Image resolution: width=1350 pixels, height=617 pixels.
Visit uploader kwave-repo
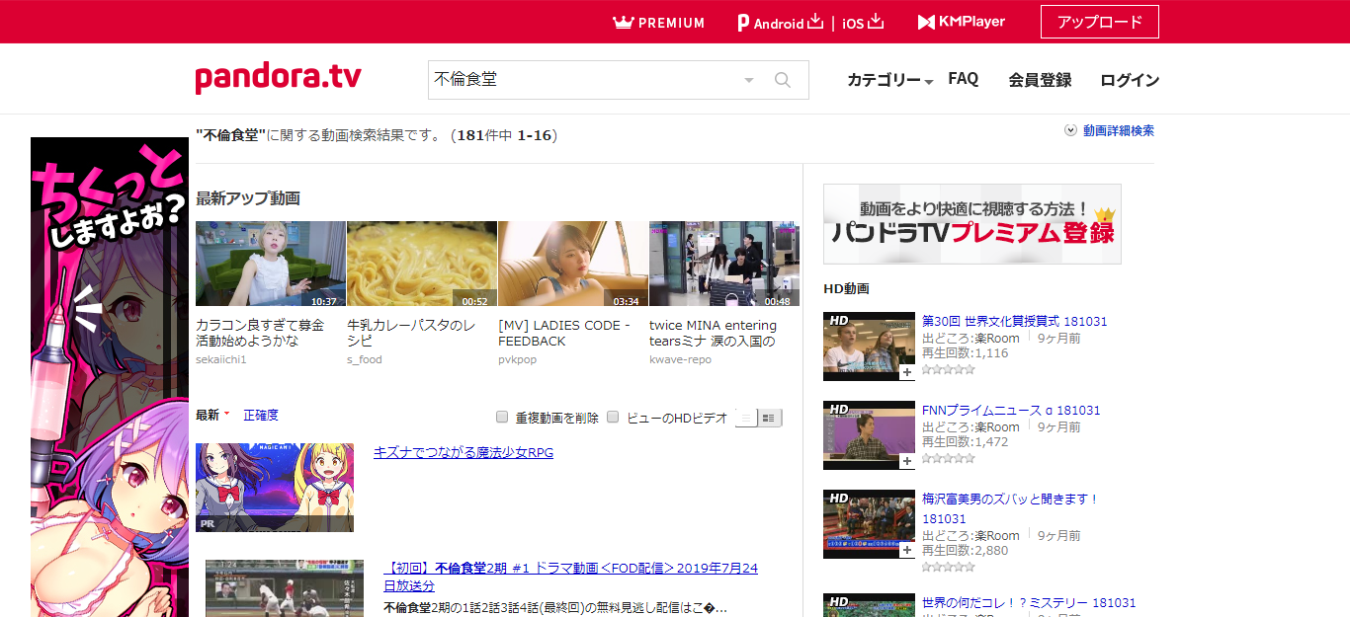click(680, 359)
